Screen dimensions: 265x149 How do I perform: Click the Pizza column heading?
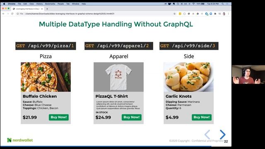click(46, 56)
